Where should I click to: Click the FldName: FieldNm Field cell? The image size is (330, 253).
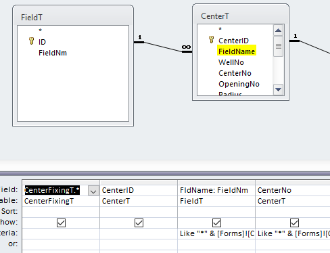216,190
